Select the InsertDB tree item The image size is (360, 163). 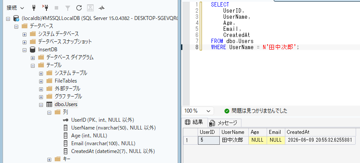click(x=48, y=50)
